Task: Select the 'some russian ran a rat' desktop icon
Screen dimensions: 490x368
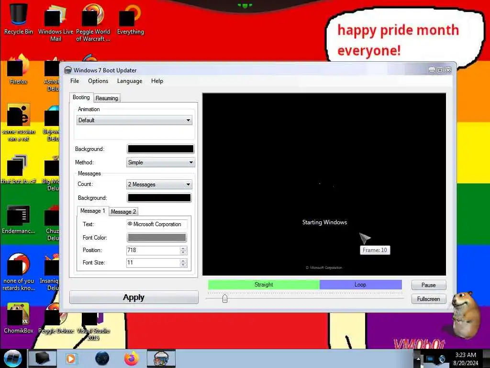Action: [19, 122]
